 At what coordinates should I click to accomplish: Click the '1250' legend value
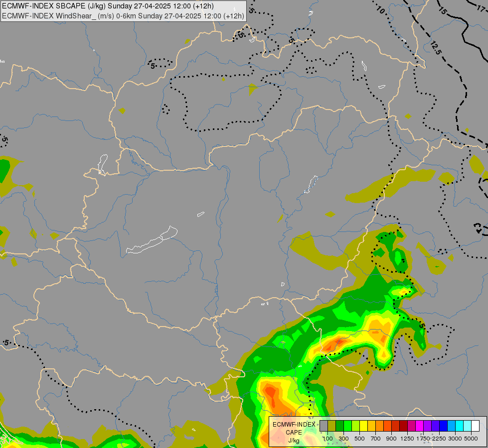tap(407, 439)
